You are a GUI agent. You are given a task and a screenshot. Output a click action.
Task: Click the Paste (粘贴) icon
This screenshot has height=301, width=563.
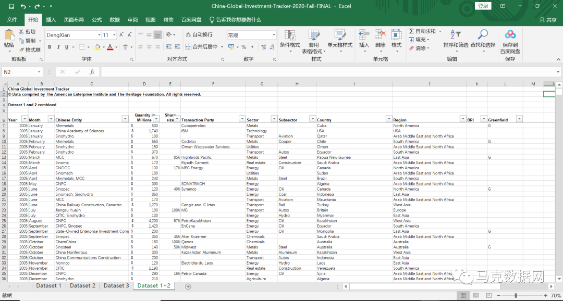[x=9, y=35]
